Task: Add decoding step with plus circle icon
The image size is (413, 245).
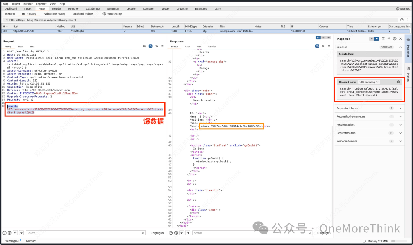Action: (x=398, y=82)
